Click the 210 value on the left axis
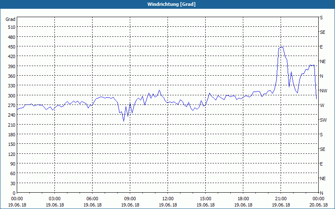This screenshot has width=335, height=209. pos(12,125)
